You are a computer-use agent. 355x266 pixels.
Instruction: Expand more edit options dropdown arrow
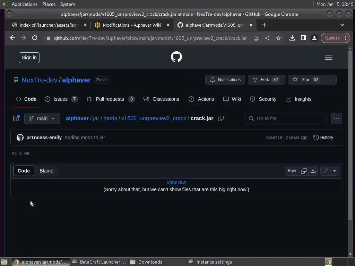[335, 171]
